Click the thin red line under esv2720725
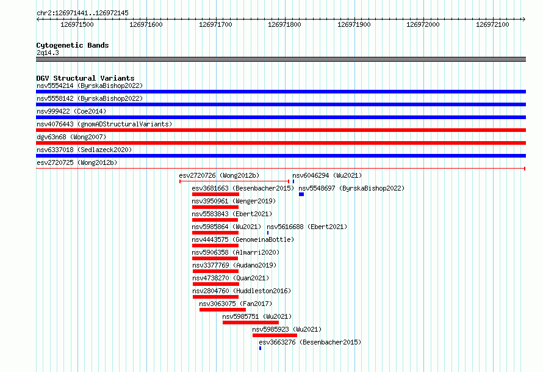Screen dimensions: 543x372 pyautogui.click(x=281, y=169)
